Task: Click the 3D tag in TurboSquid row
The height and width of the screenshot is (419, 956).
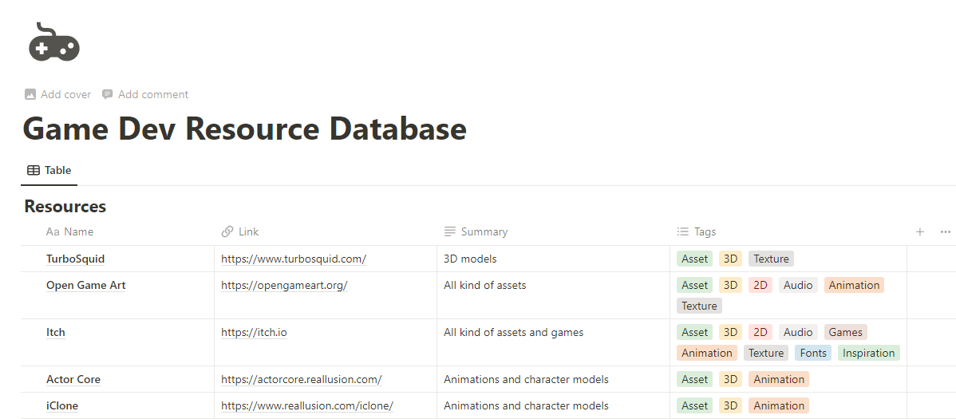Action: 730,259
